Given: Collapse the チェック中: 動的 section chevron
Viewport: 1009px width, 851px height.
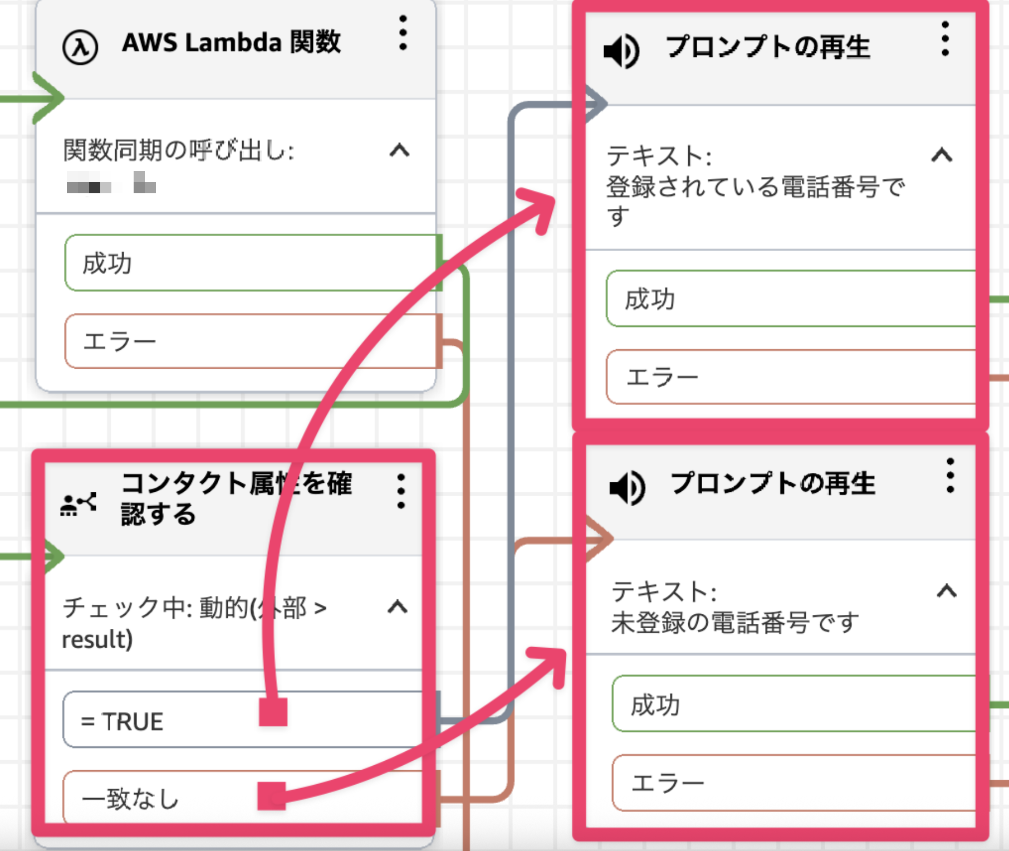Looking at the screenshot, I should 397,606.
